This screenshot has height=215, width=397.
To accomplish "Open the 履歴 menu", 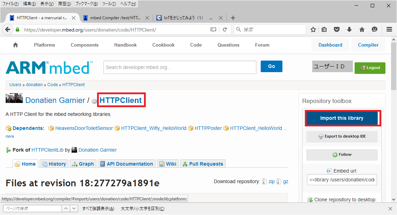I will pos(64,4).
